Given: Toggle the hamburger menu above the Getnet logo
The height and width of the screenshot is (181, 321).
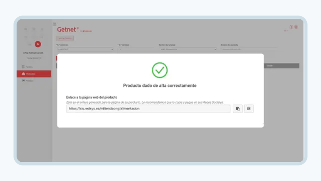Looking at the screenshot, I should click(55, 24).
